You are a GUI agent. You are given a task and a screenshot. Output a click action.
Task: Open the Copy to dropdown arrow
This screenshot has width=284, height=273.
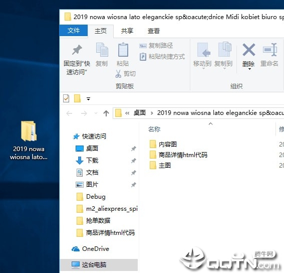click(224, 69)
